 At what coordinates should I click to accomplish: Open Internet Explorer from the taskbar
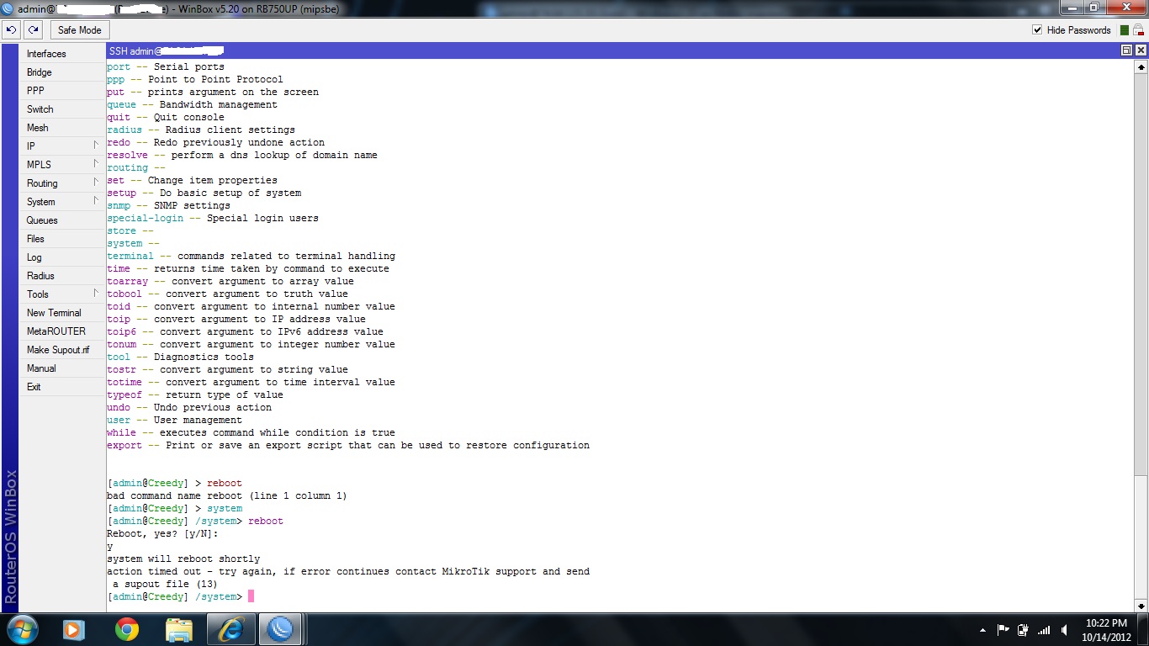click(230, 629)
